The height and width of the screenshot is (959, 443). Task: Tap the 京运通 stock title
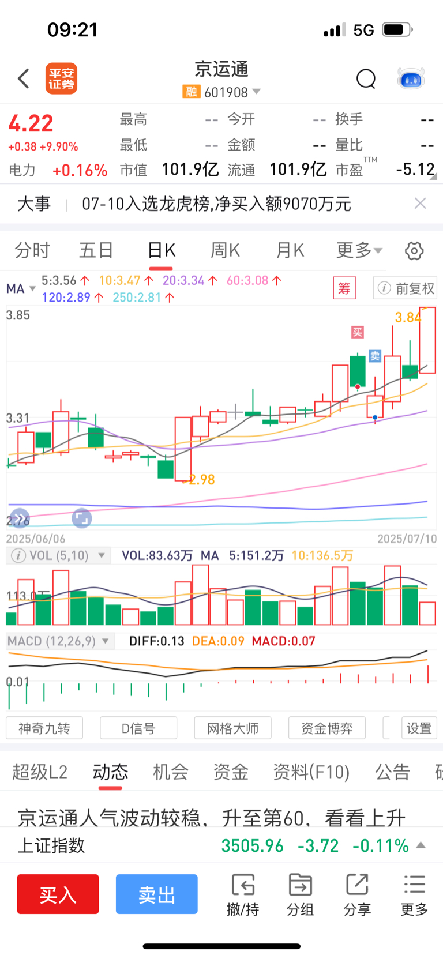221,69
